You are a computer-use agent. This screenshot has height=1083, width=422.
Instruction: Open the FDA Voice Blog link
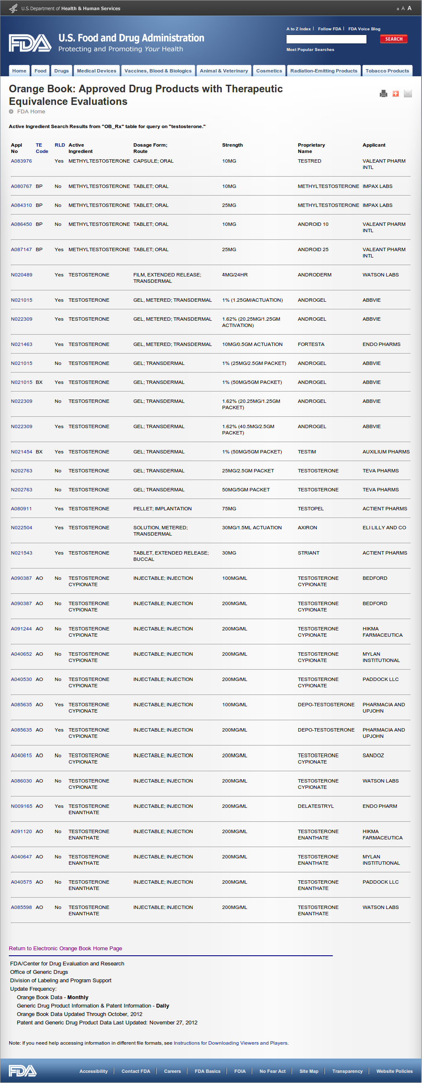[x=364, y=29]
